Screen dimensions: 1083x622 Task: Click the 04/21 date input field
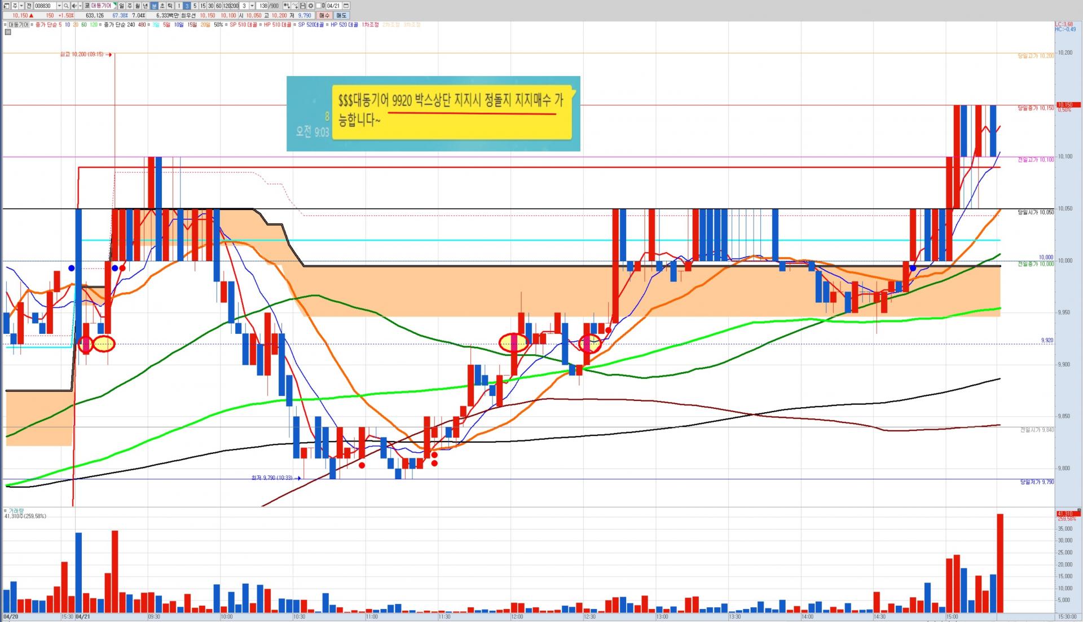333,6
